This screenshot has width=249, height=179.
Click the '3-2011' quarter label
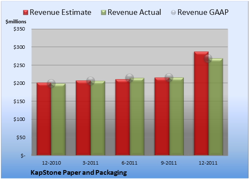pos(91,163)
